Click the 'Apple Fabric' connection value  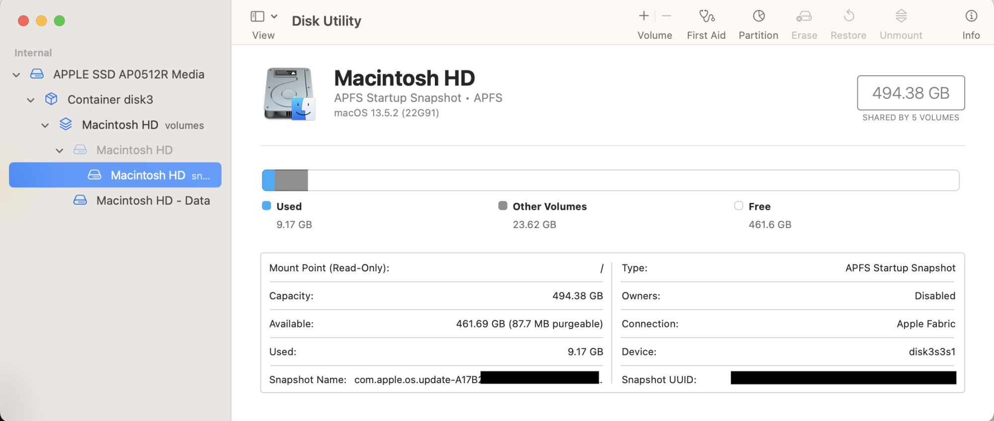tap(926, 324)
